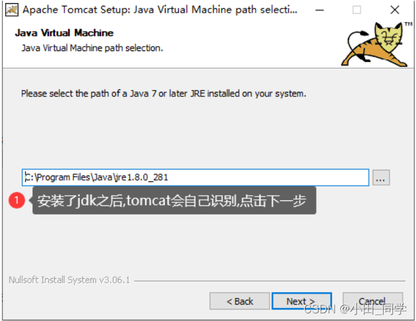Click the Tomcat installer icon in title bar
This screenshot has width=416, height=321.
pos(11,10)
